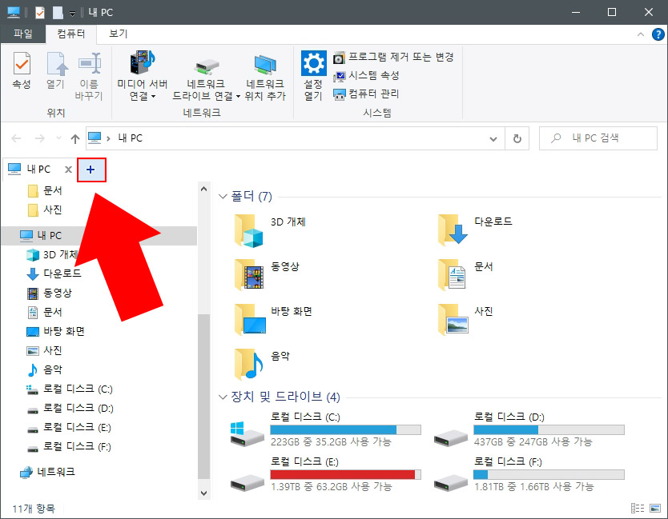Open quick access toolbar customize dropdown

click(x=72, y=13)
